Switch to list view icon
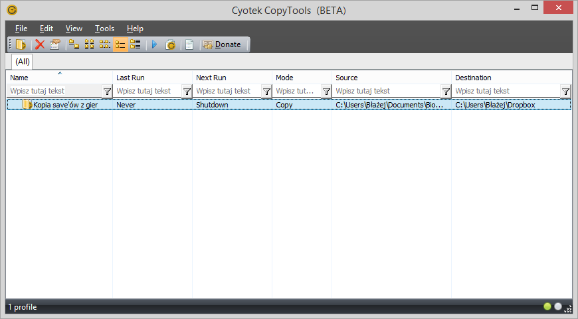Viewport: 578px width, 319px height. (105, 44)
